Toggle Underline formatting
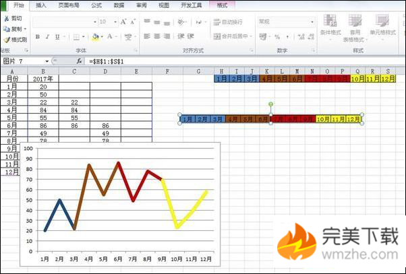This screenshot has height=274, width=406. point(57,37)
